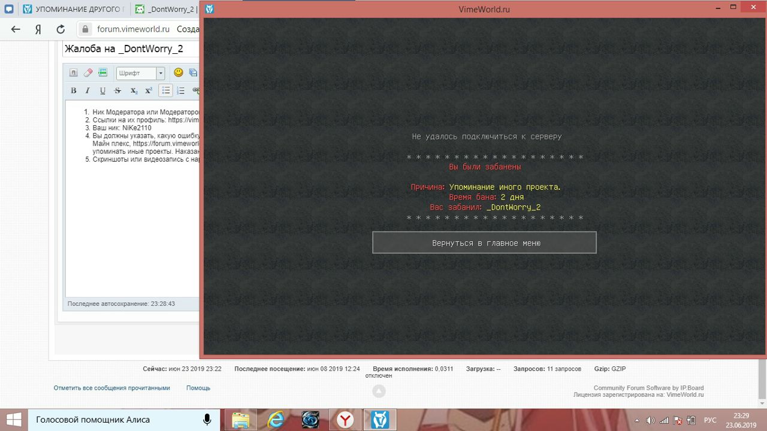This screenshot has height=431, width=767.
Task: Switch to the _DontWorry_2 browser tab
Action: [165, 9]
